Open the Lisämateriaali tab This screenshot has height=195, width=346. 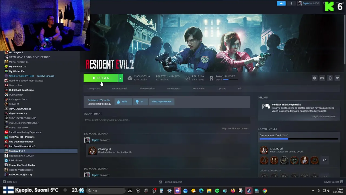coord(119,89)
